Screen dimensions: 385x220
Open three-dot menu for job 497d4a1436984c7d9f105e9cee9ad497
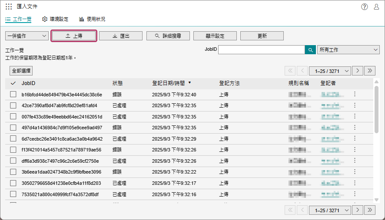[355, 128]
